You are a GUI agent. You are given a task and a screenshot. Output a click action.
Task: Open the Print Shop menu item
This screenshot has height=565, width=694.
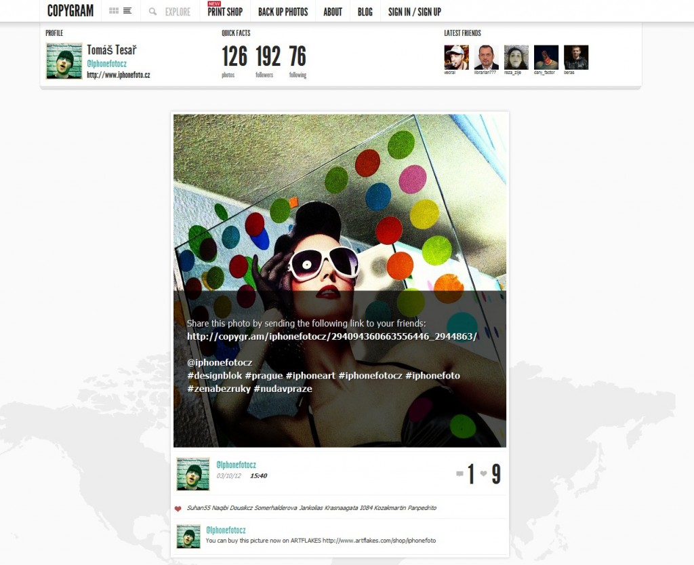(225, 12)
